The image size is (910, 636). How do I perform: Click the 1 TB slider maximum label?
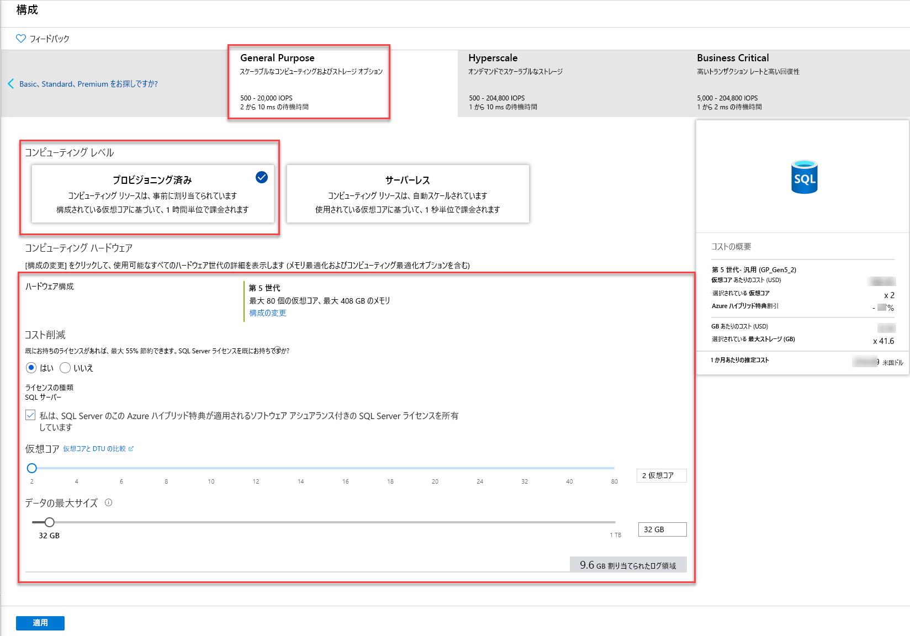point(616,535)
